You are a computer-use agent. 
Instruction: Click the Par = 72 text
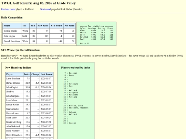coord(84,44)
